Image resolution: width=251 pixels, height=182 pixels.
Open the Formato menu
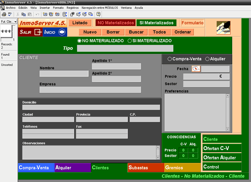(x=58, y=8)
